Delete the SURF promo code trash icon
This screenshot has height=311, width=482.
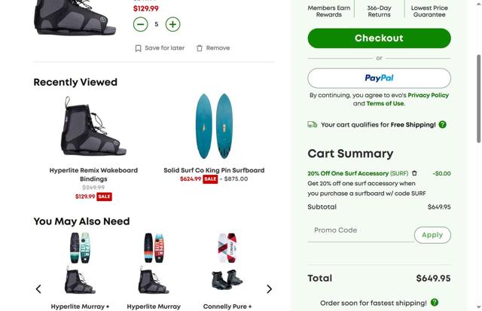(414, 173)
